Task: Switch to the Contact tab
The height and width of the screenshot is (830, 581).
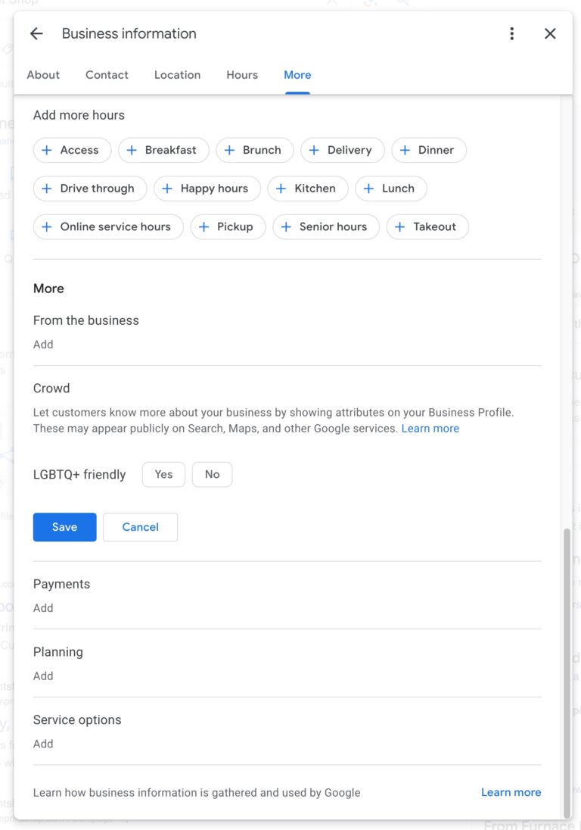Action: pos(106,74)
